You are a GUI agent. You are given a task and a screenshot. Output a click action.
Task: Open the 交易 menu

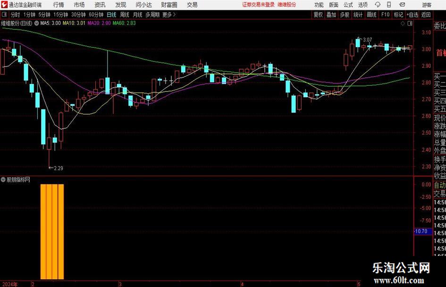192,5
